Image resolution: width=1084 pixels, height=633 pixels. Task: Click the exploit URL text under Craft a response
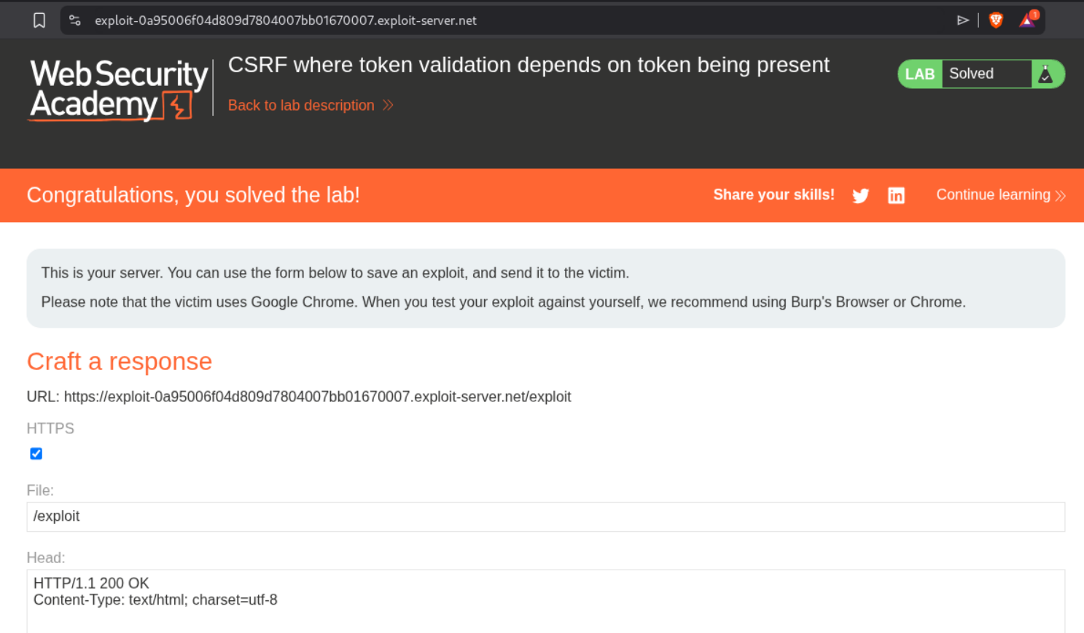(x=317, y=397)
